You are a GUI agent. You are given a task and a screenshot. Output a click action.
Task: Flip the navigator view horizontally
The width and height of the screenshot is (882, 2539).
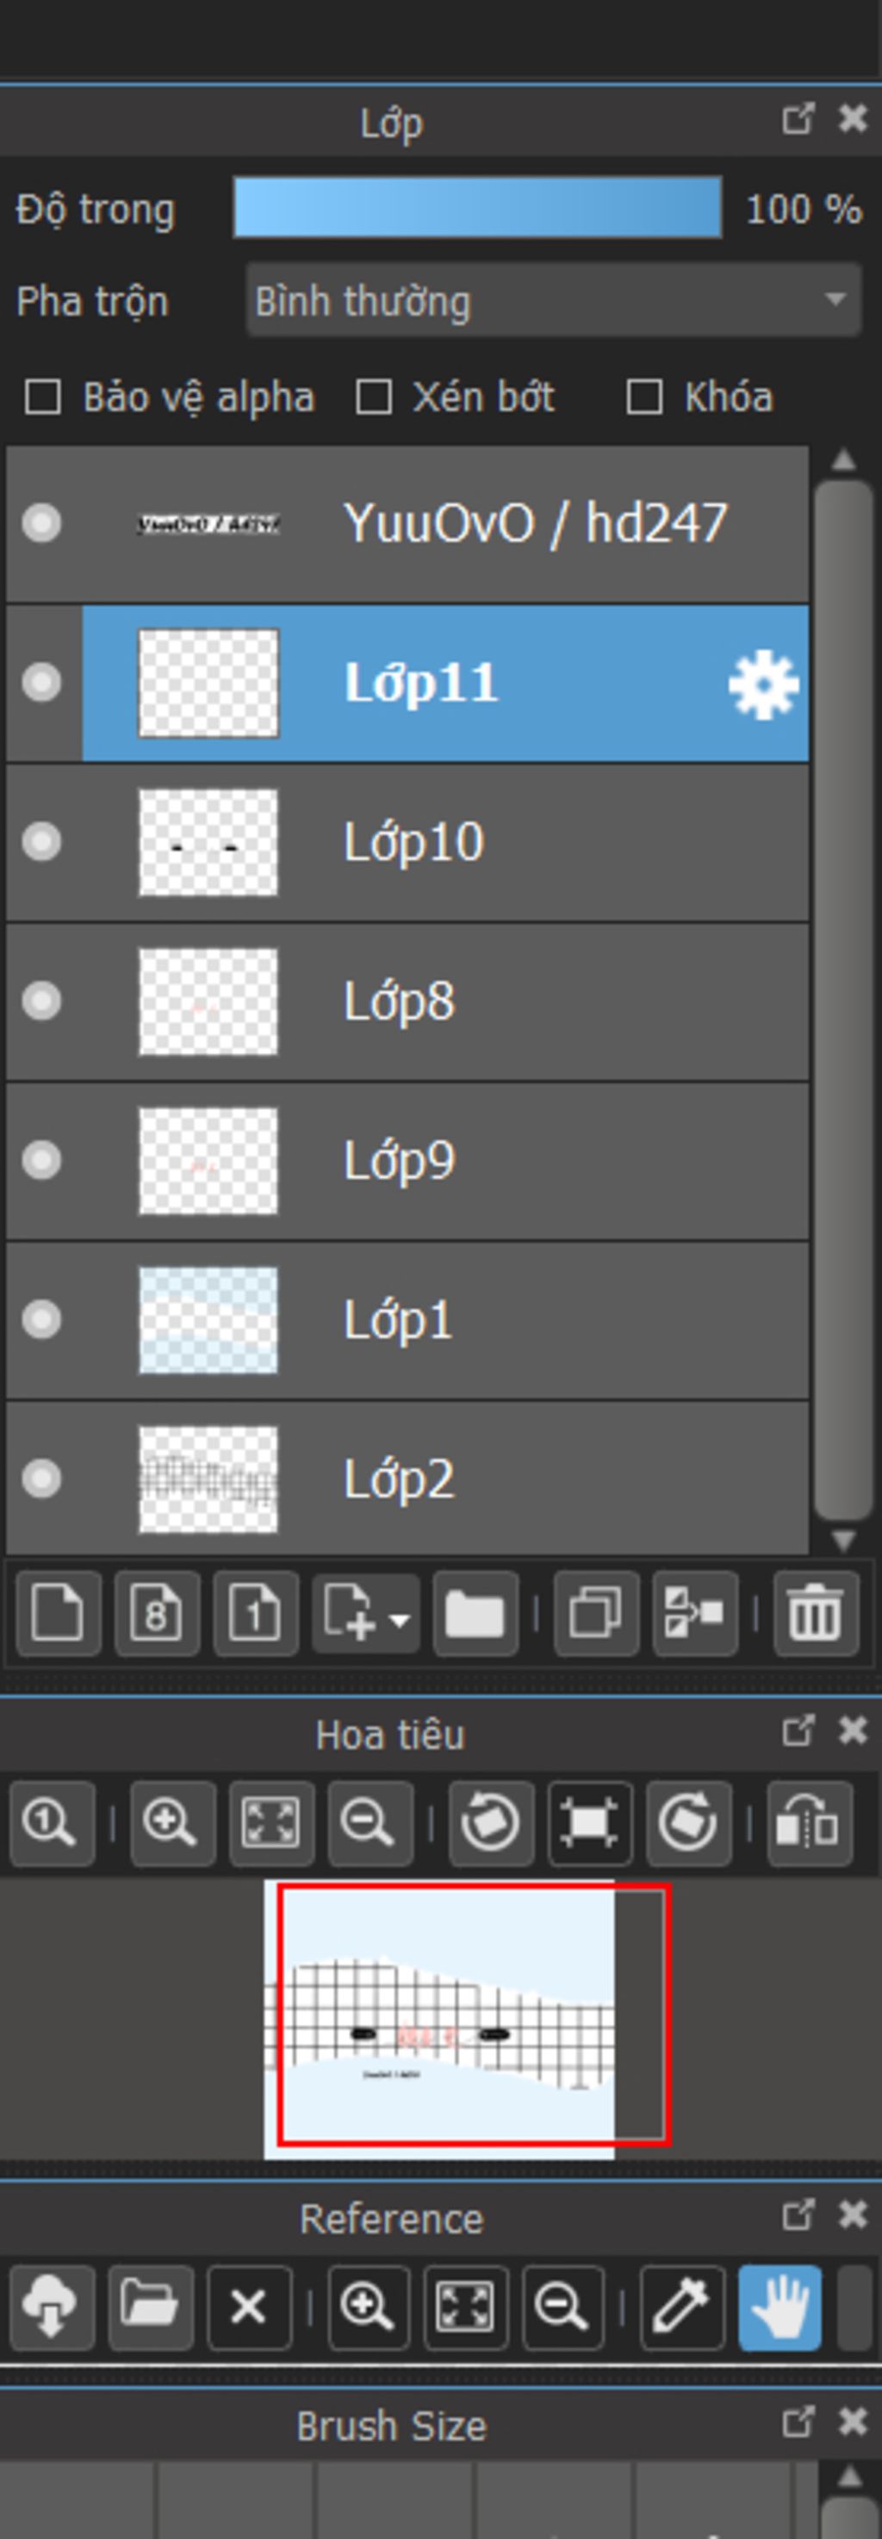(808, 1824)
